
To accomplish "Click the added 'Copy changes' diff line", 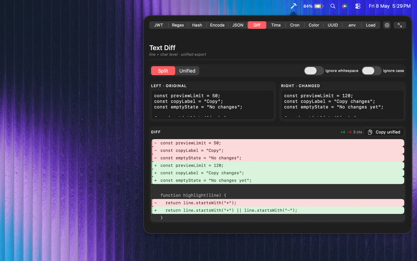I will coord(278,173).
